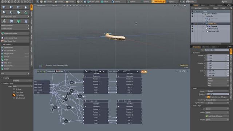Image resolution: width=233 pixels, height=131 pixels.
Task: Click the Select button in the Items panel
Action: 216,8
